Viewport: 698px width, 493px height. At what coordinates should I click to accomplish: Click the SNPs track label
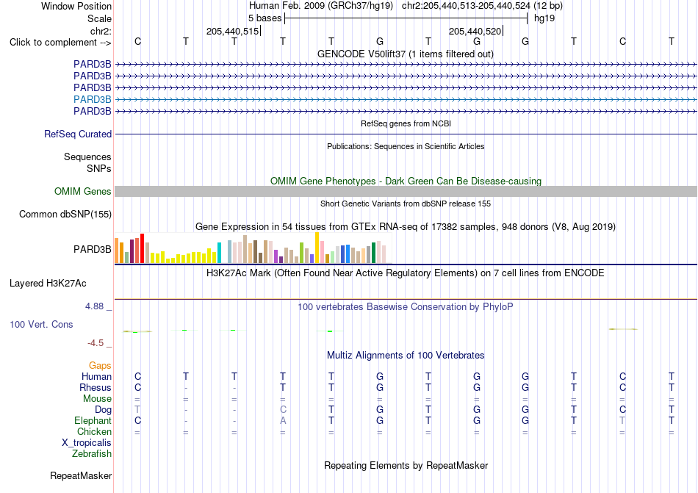(99, 169)
